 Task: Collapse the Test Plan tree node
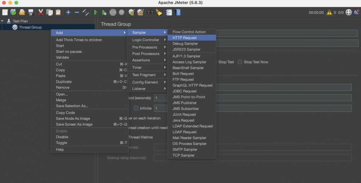2,21
